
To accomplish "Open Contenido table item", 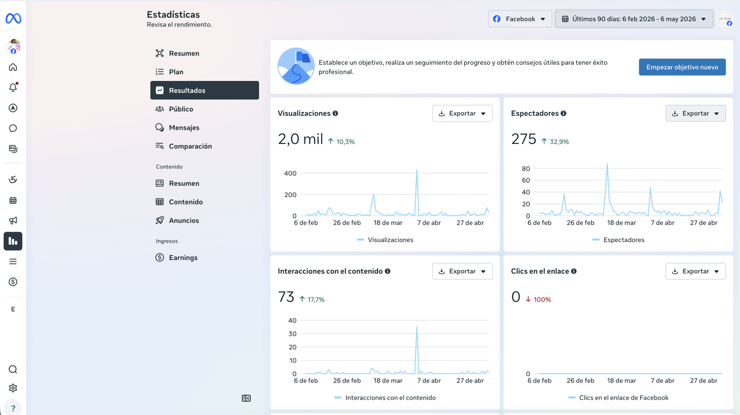I will pyautogui.click(x=204, y=202).
